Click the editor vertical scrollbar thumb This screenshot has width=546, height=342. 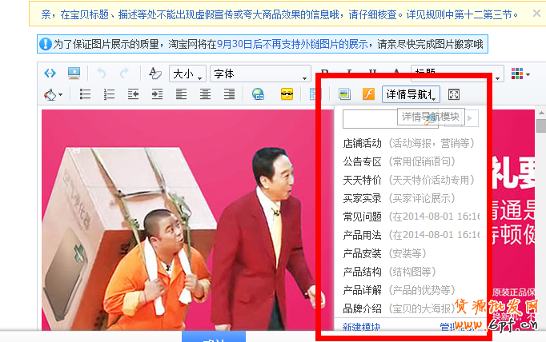[541, 125]
